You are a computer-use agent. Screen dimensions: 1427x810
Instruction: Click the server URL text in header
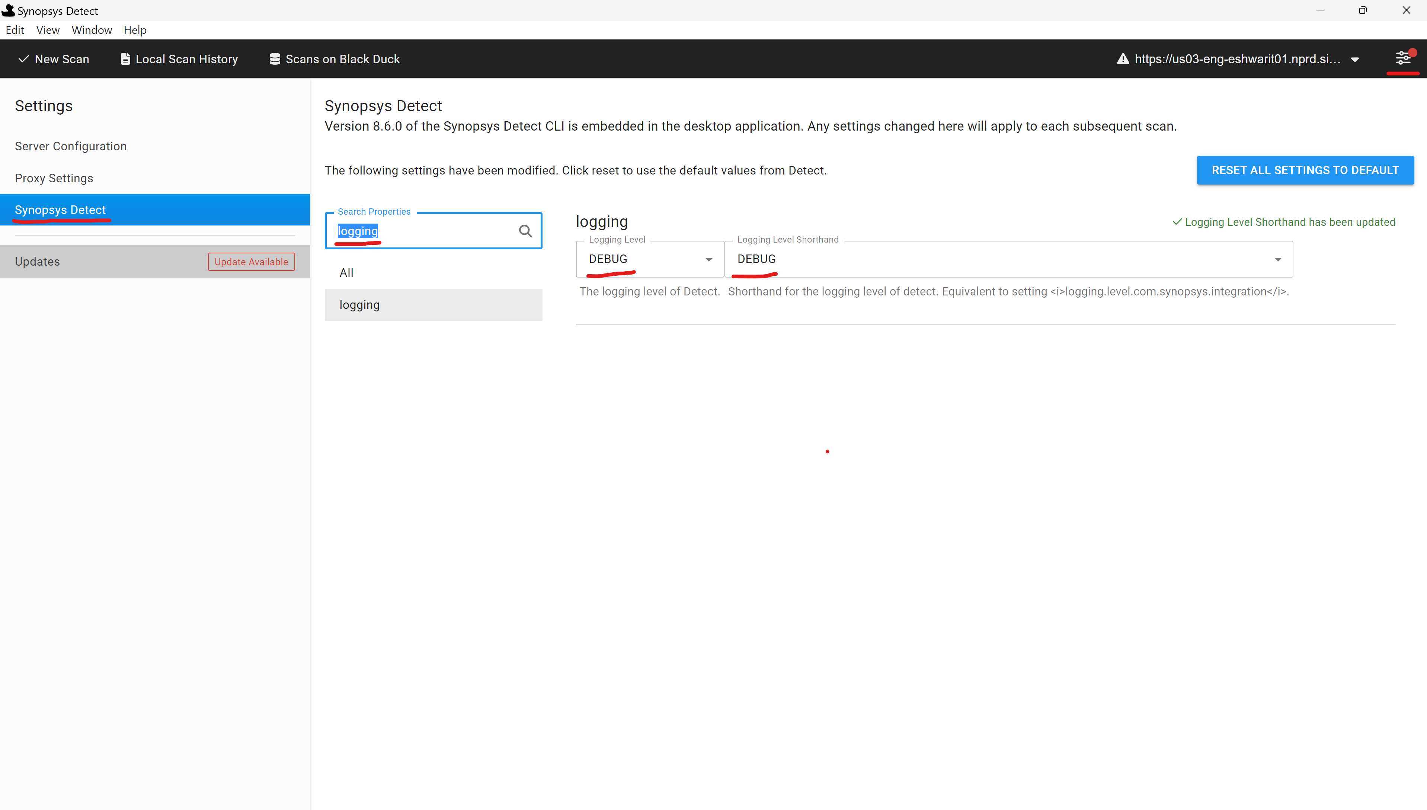click(1238, 59)
